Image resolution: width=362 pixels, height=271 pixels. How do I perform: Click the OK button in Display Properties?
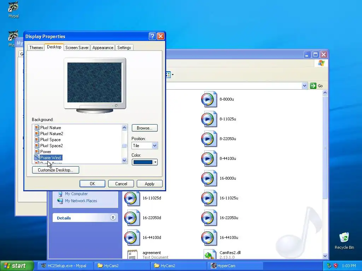[x=92, y=183]
